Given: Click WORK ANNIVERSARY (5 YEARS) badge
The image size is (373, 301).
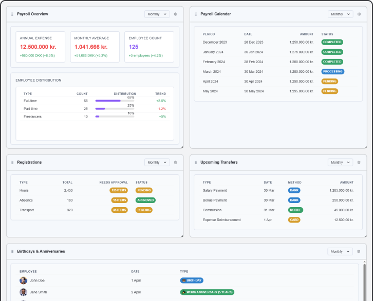Looking at the screenshot, I should pyautogui.click(x=207, y=292).
